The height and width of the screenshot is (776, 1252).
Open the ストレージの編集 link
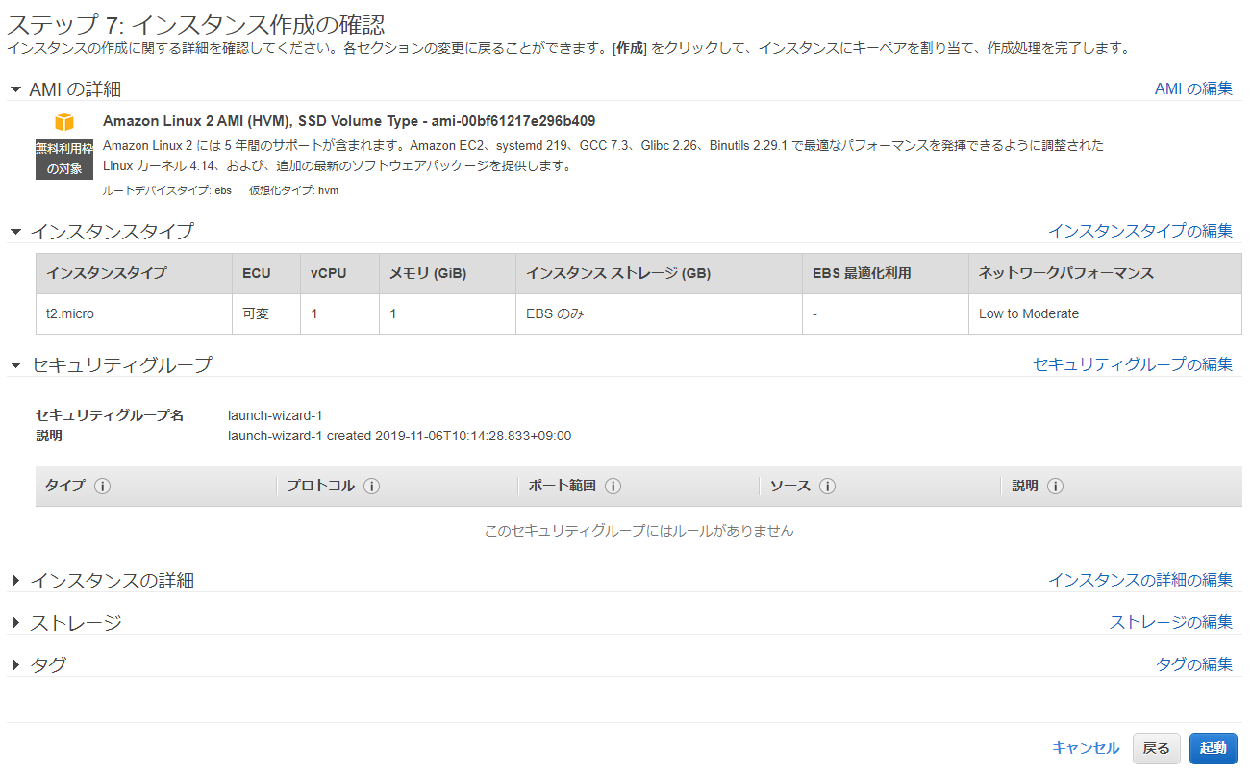click(1171, 622)
